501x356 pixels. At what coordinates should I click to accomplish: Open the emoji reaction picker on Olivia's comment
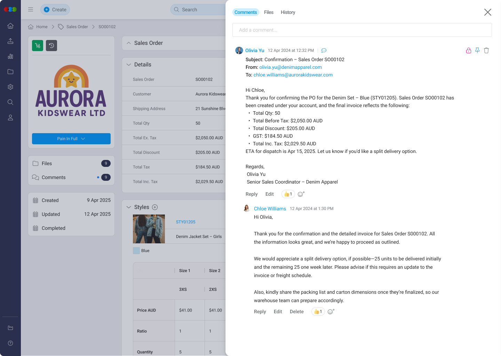tap(301, 194)
